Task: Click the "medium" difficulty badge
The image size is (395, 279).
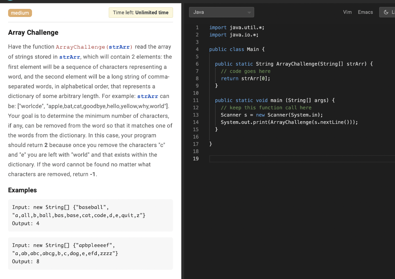Action: coord(20,13)
